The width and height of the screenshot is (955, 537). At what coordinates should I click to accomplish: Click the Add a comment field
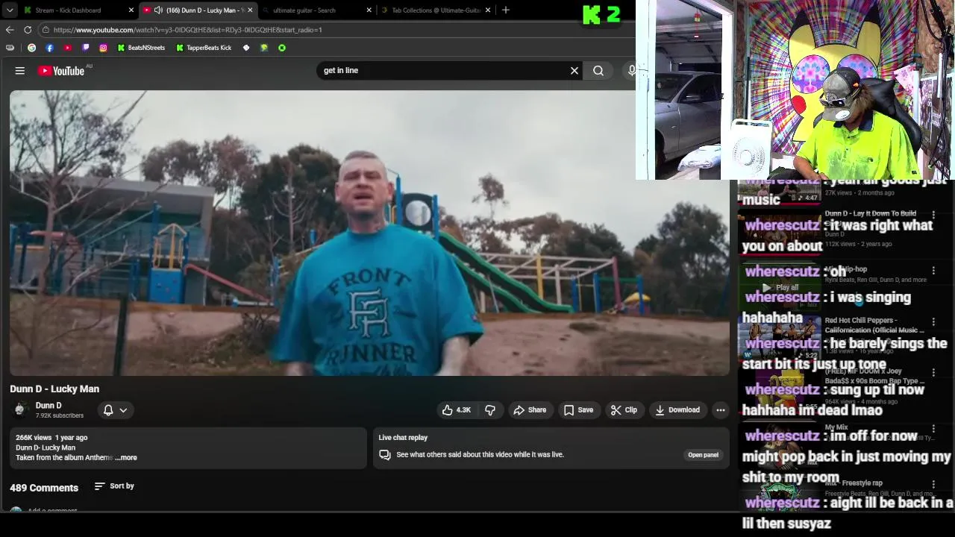[52, 511]
